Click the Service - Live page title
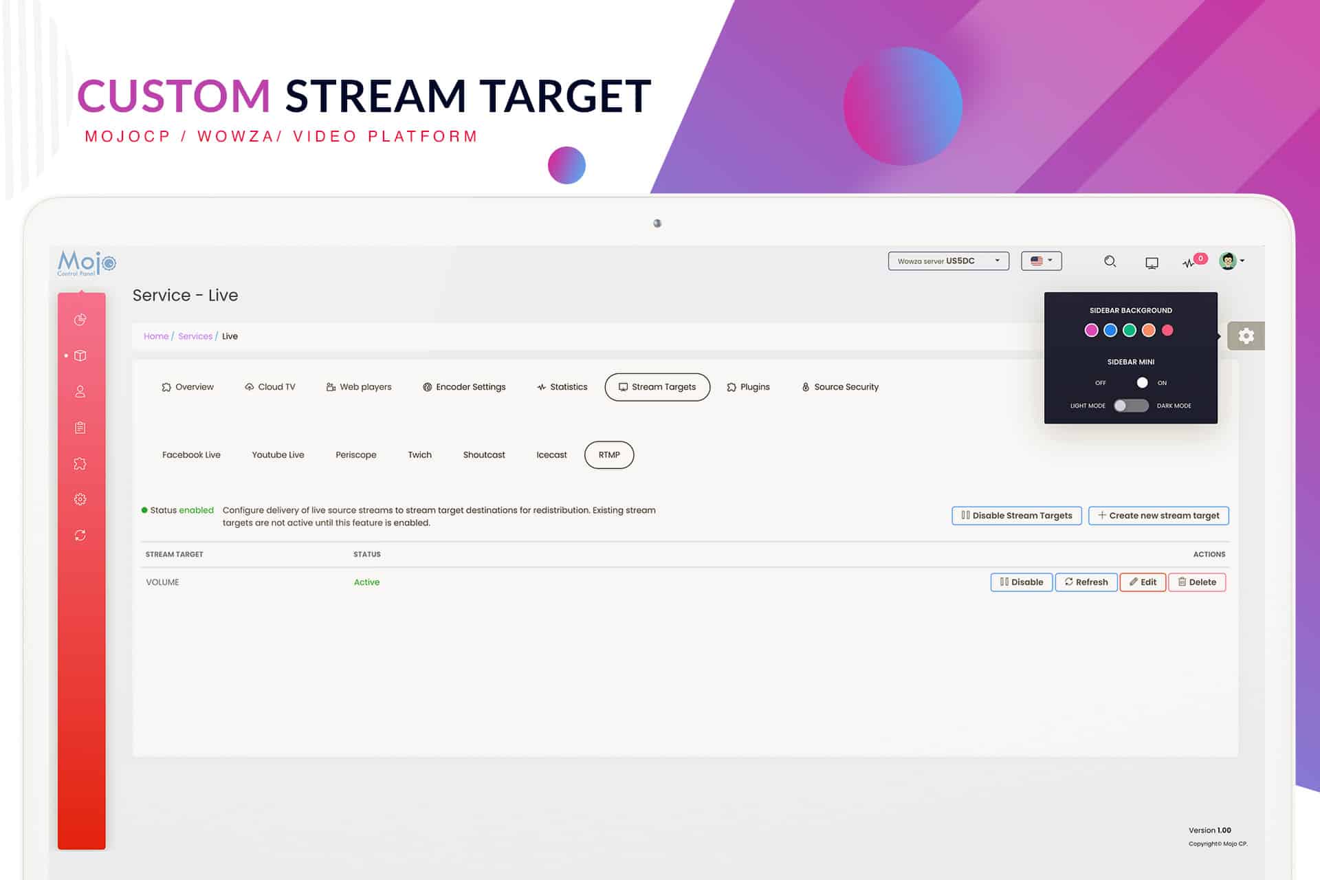Image resolution: width=1320 pixels, height=880 pixels. (x=185, y=296)
